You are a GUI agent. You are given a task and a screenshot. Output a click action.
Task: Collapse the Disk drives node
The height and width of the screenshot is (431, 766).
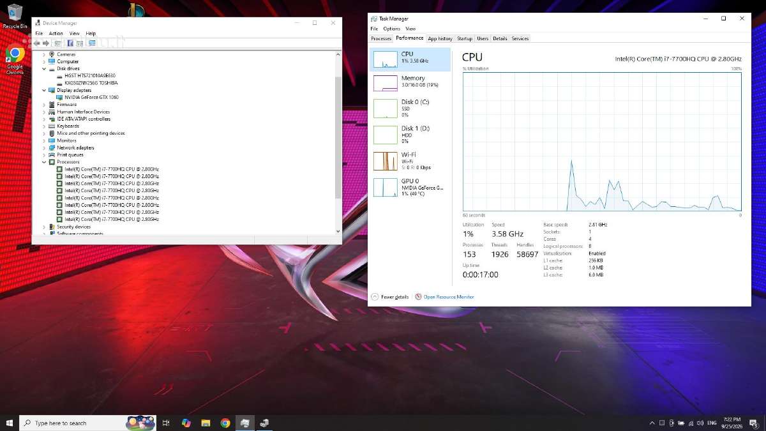[44, 68]
